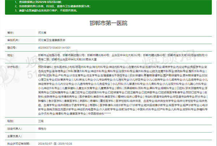
Task: Select the 执业许可证有效期 label
Action: pyautogui.click(x=18, y=143)
